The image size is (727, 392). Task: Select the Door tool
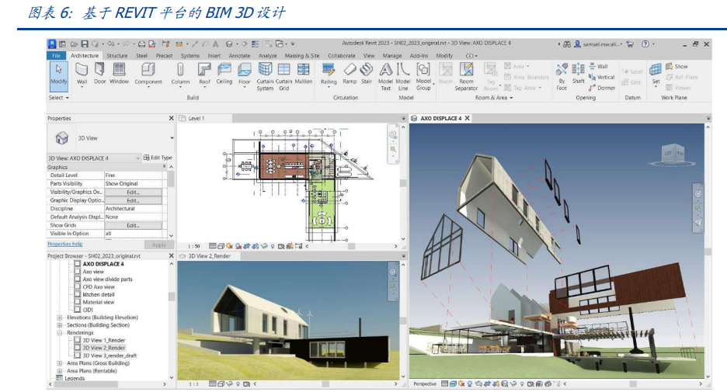[x=99, y=75]
